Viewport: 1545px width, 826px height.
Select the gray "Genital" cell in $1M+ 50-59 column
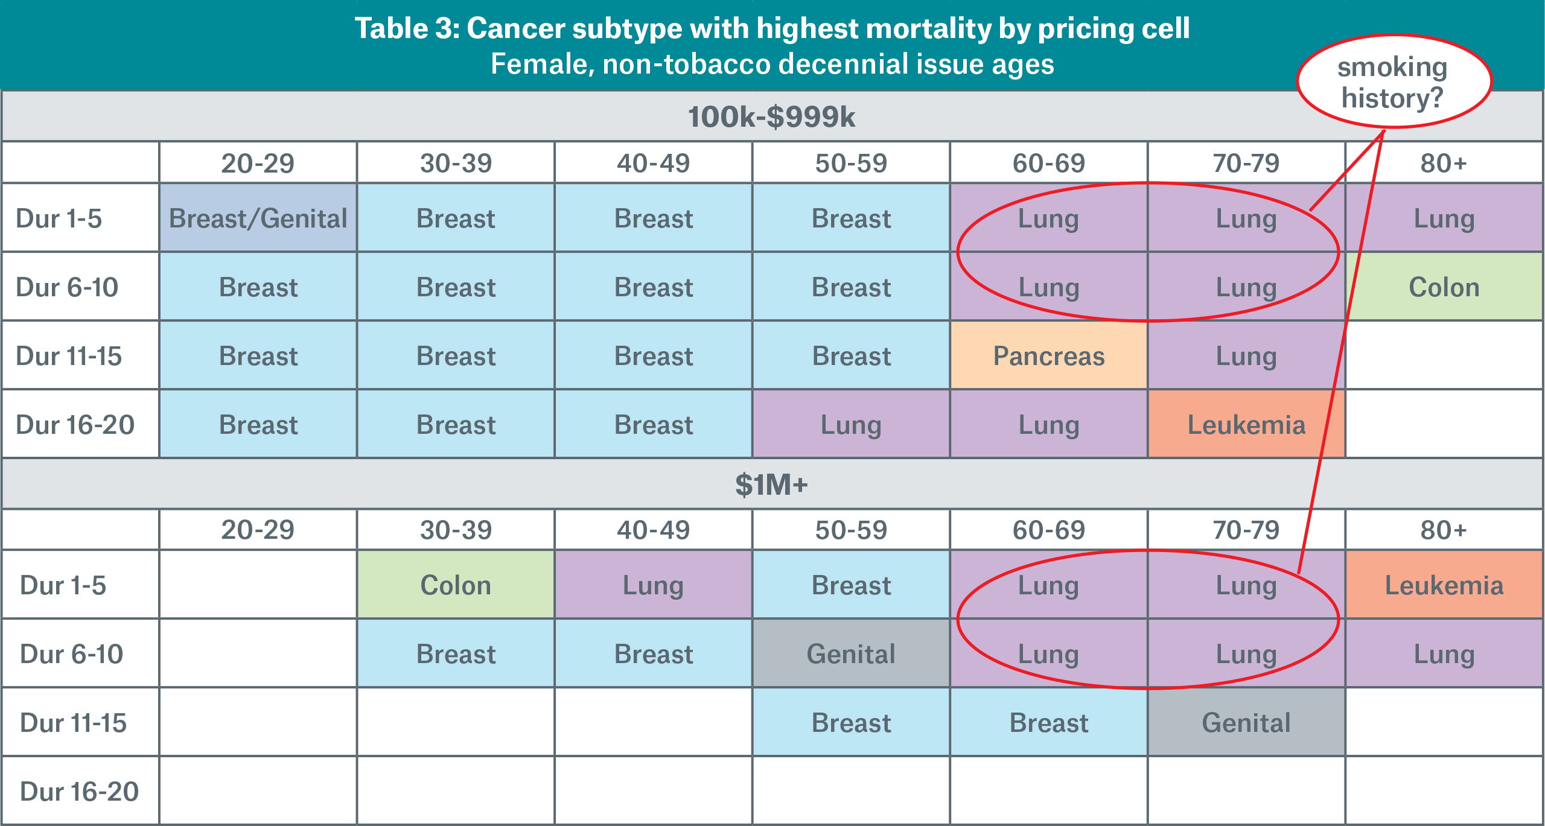click(851, 654)
